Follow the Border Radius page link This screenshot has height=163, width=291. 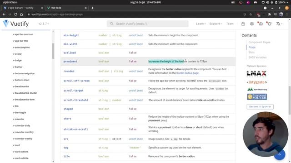[187, 73]
